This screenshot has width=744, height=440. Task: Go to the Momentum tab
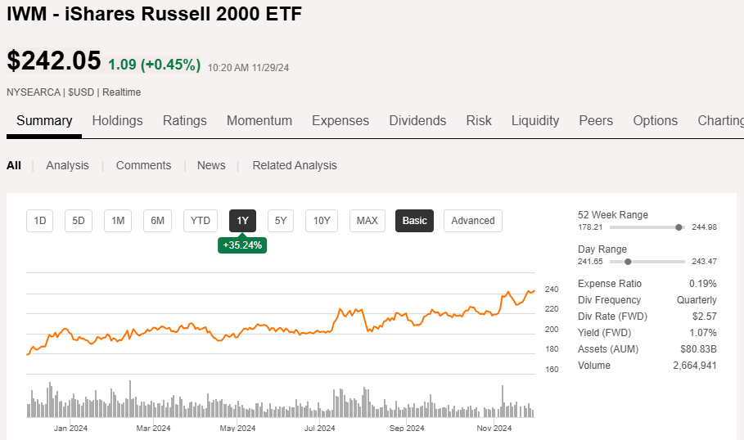point(259,120)
